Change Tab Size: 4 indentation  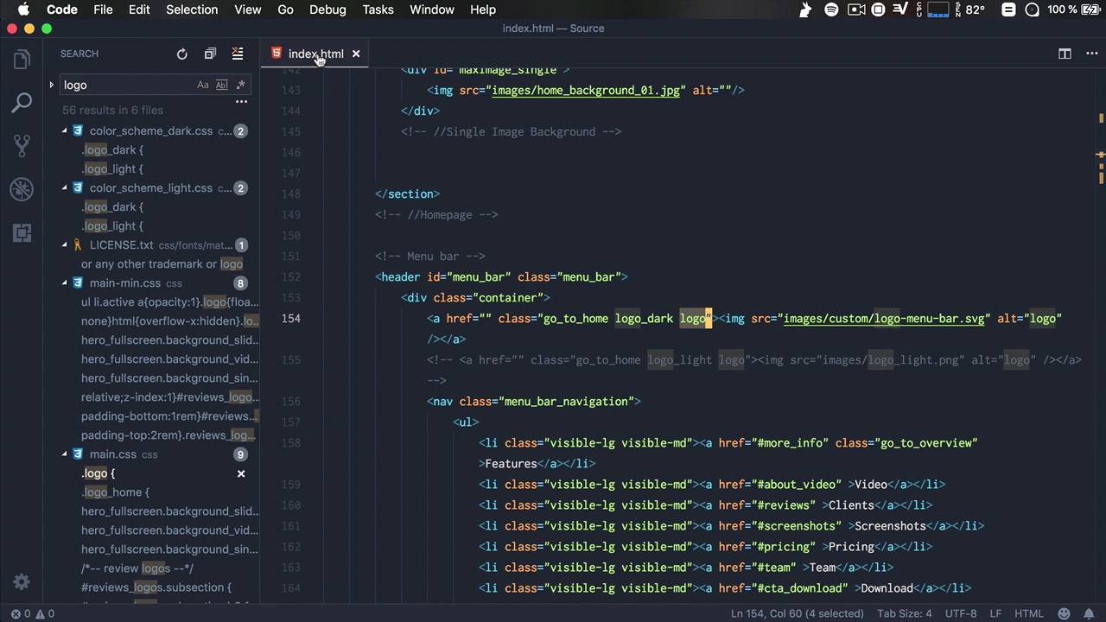point(905,613)
